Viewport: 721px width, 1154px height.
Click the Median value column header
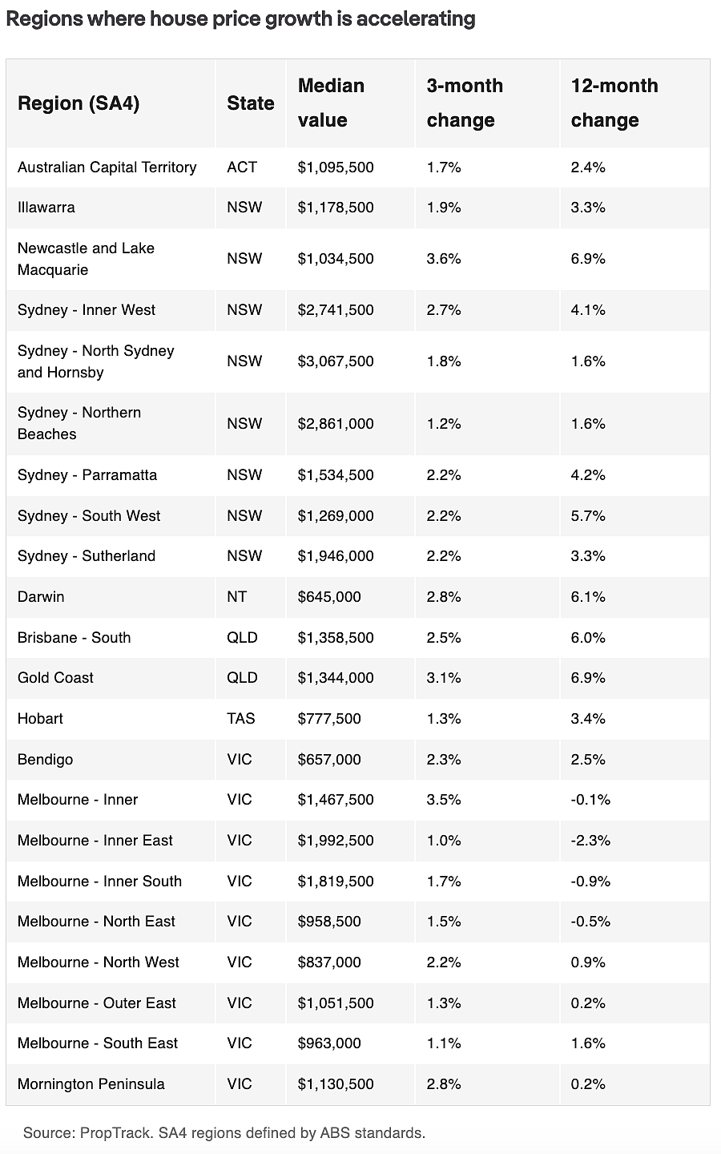coord(331,103)
